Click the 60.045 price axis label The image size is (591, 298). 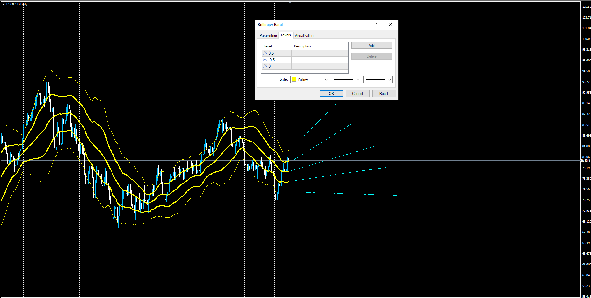586,275
